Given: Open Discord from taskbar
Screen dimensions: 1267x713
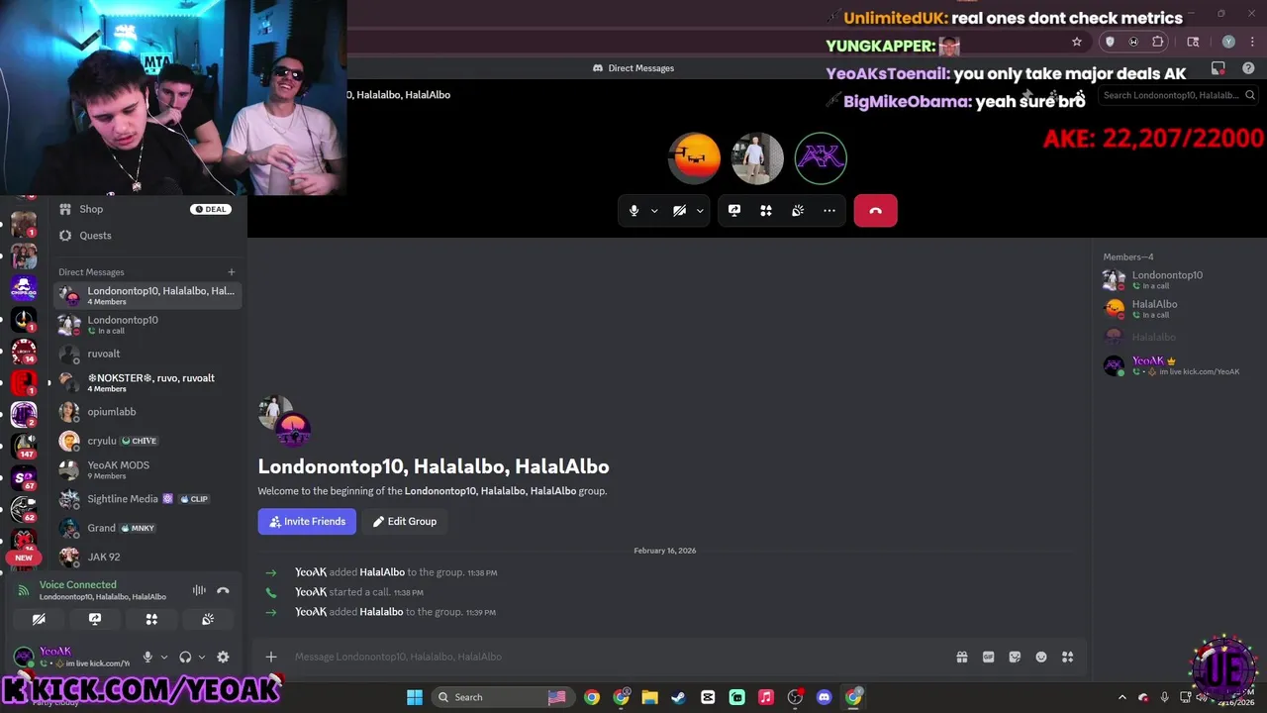Looking at the screenshot, I should point(824,697).
